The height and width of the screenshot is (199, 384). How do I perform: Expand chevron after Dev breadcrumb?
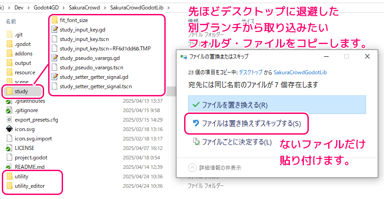29,8
